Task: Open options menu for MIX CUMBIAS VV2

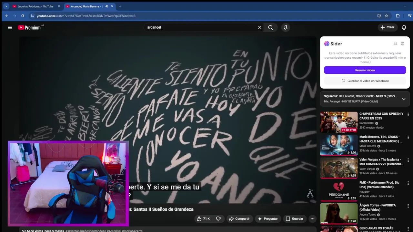Action: [x=408, y=160]
